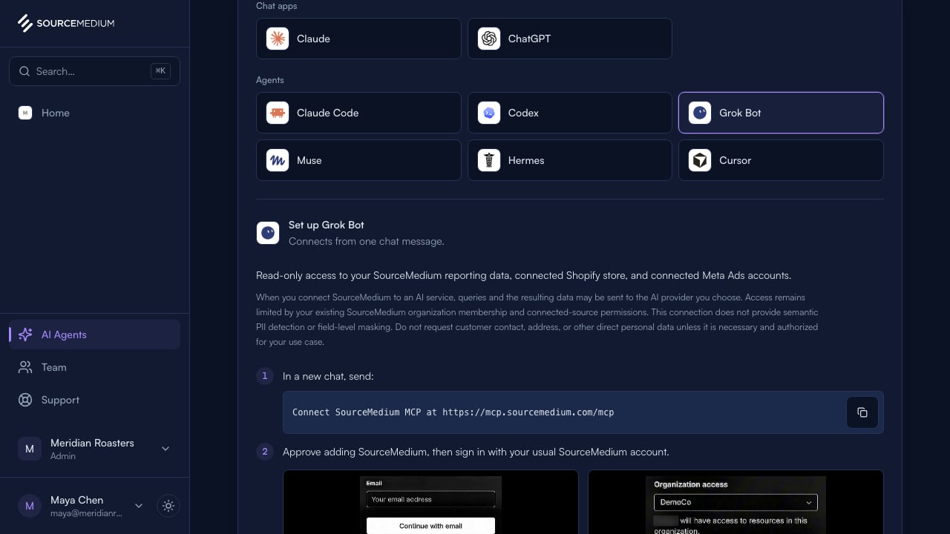Click the Search input field
This screenshot has width=950, height=534.
pyautogui.click(x=94, y=71)
